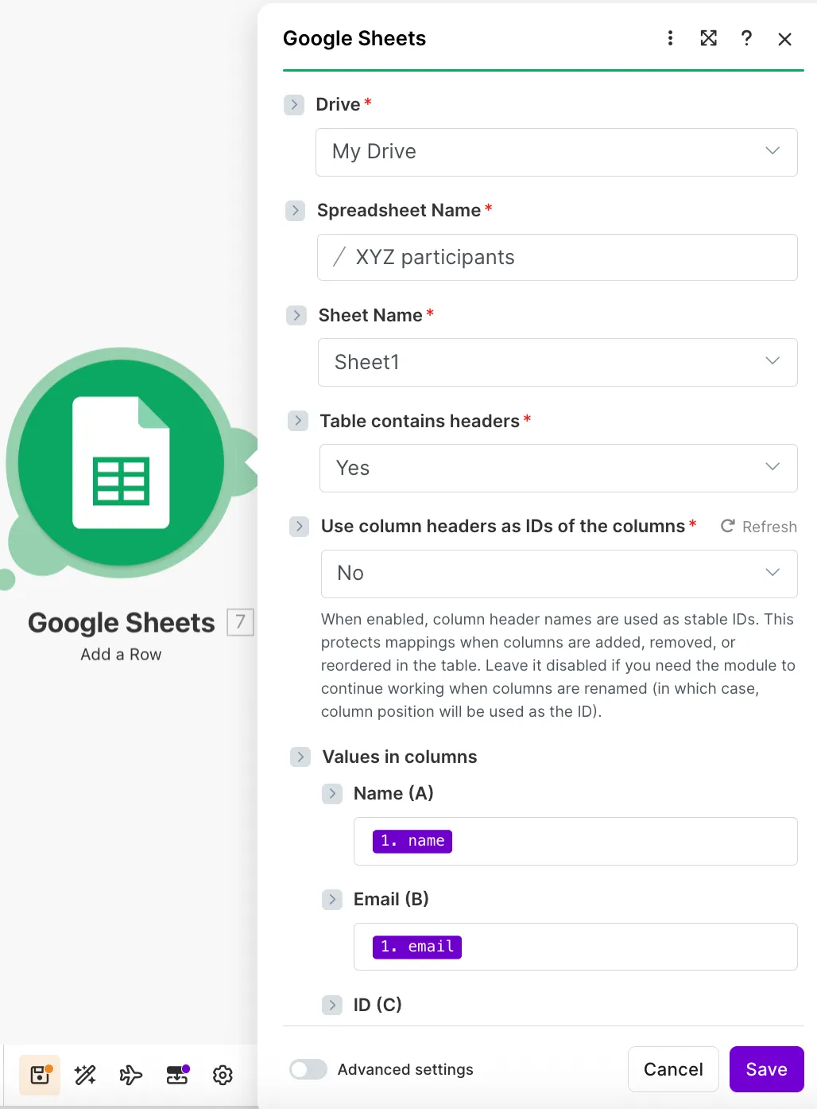Click the Save button
817x1109 pixels.
[767, 1069]
